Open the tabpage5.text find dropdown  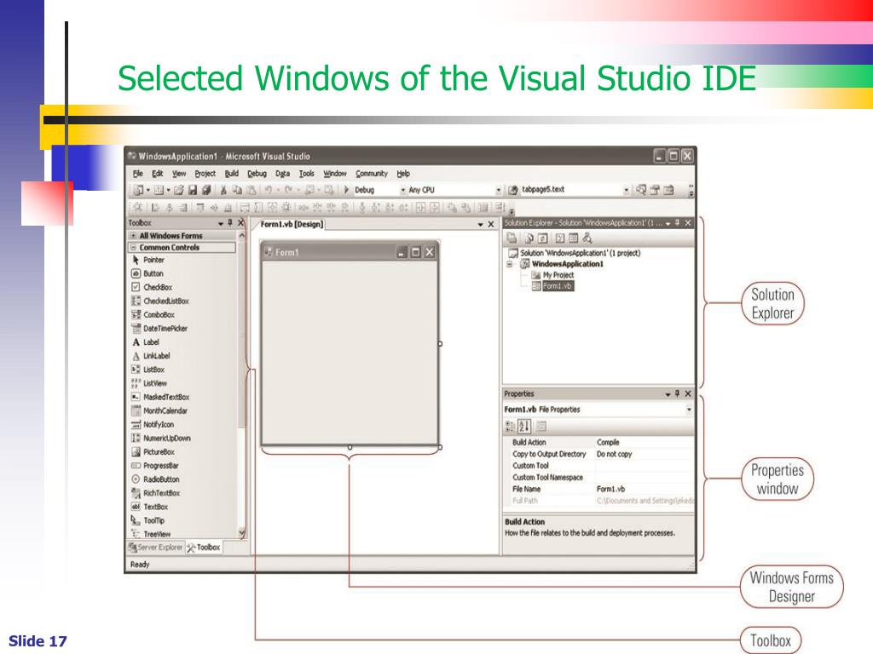[x=627, y=190]
